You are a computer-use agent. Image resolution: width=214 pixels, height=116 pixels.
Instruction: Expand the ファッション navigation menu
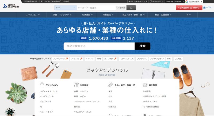pyautogui.click(x=32, y=15)
